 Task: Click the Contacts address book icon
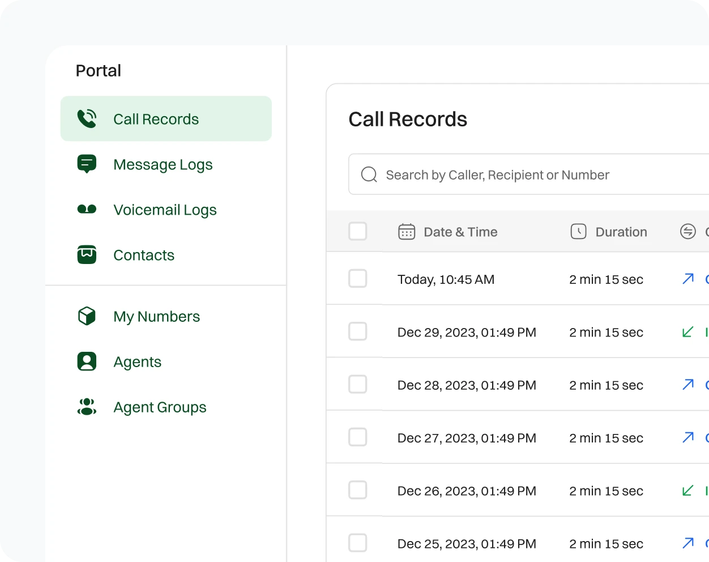[x=86, y=255]
